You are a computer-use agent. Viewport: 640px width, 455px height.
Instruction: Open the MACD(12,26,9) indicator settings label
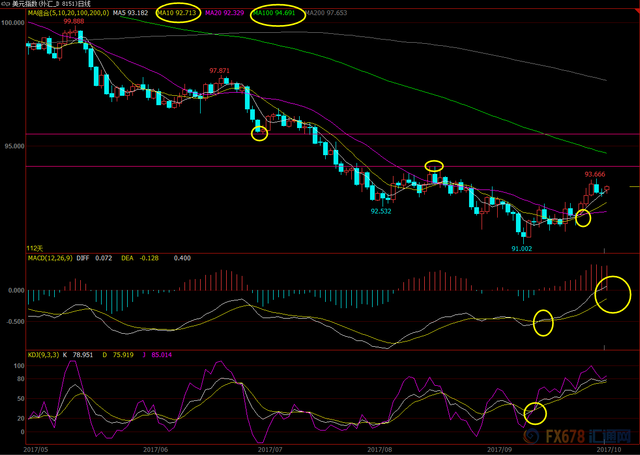51,258
